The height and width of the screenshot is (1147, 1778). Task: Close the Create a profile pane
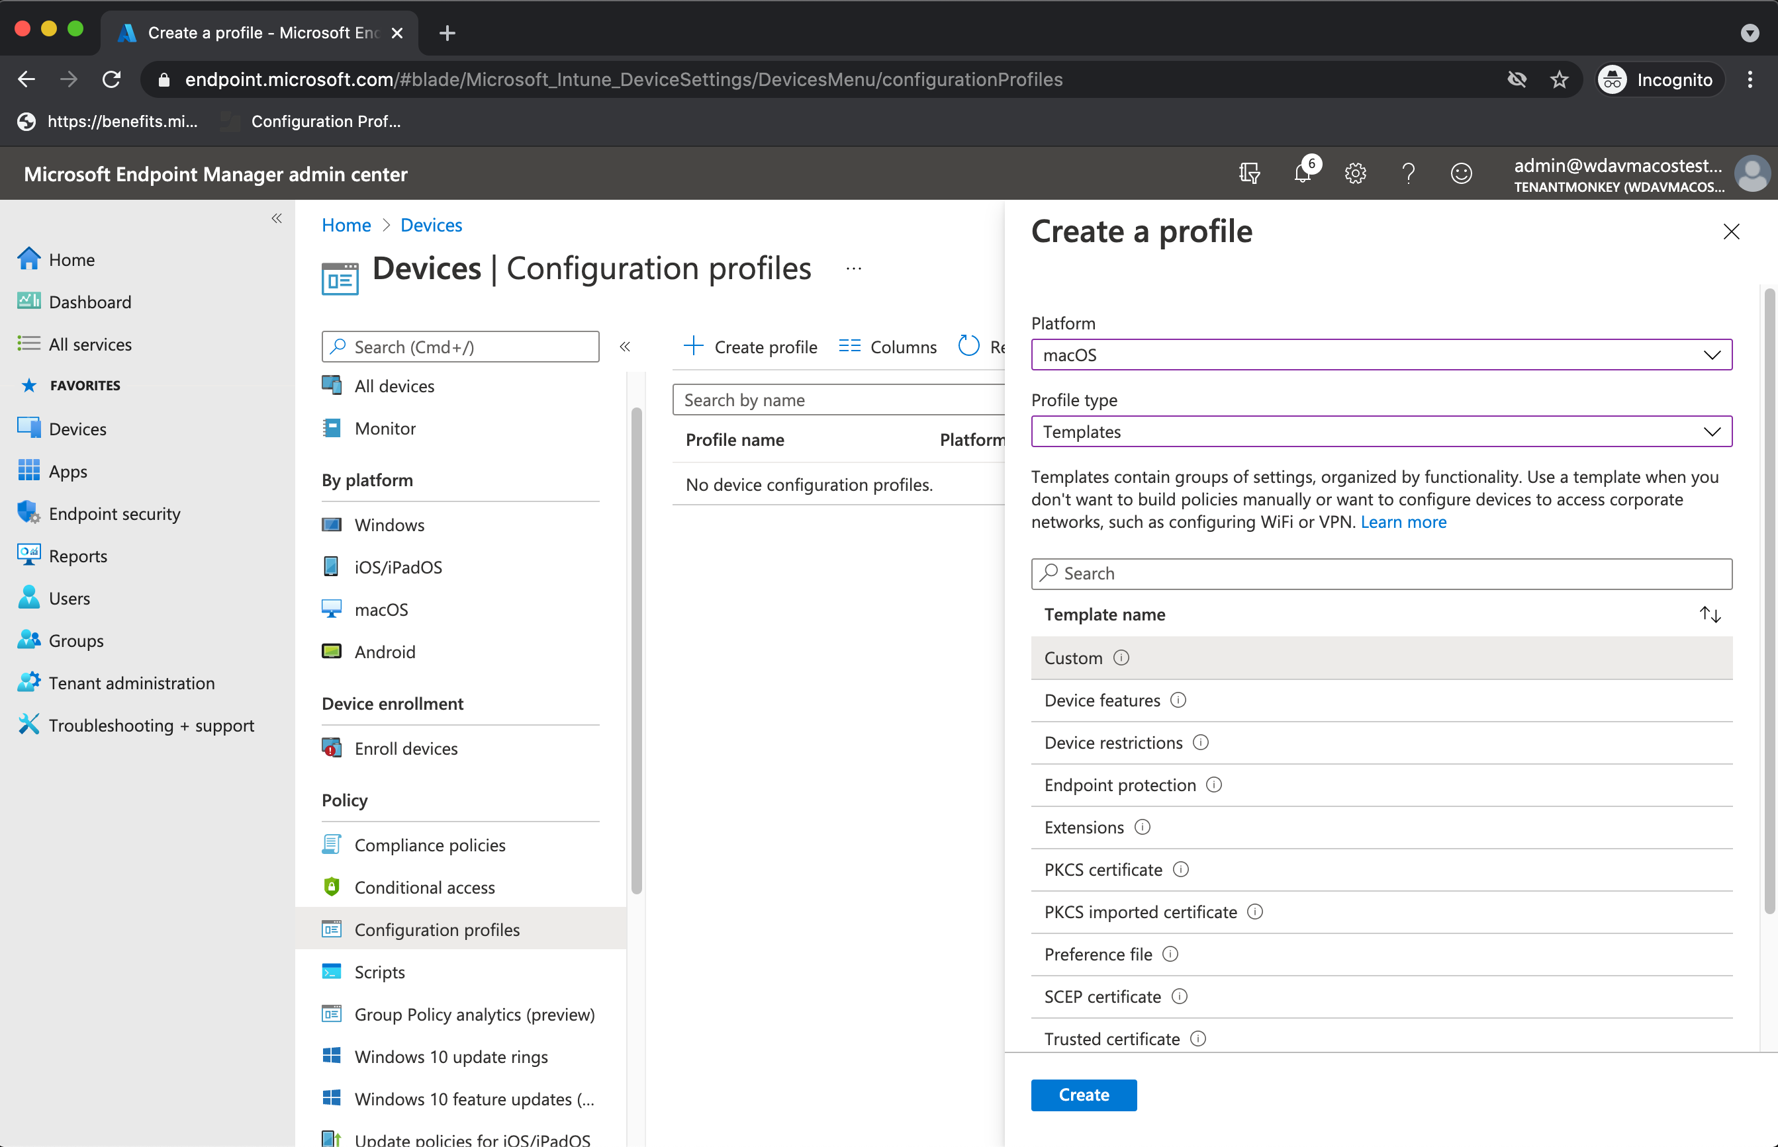[x=1731, y=232]
